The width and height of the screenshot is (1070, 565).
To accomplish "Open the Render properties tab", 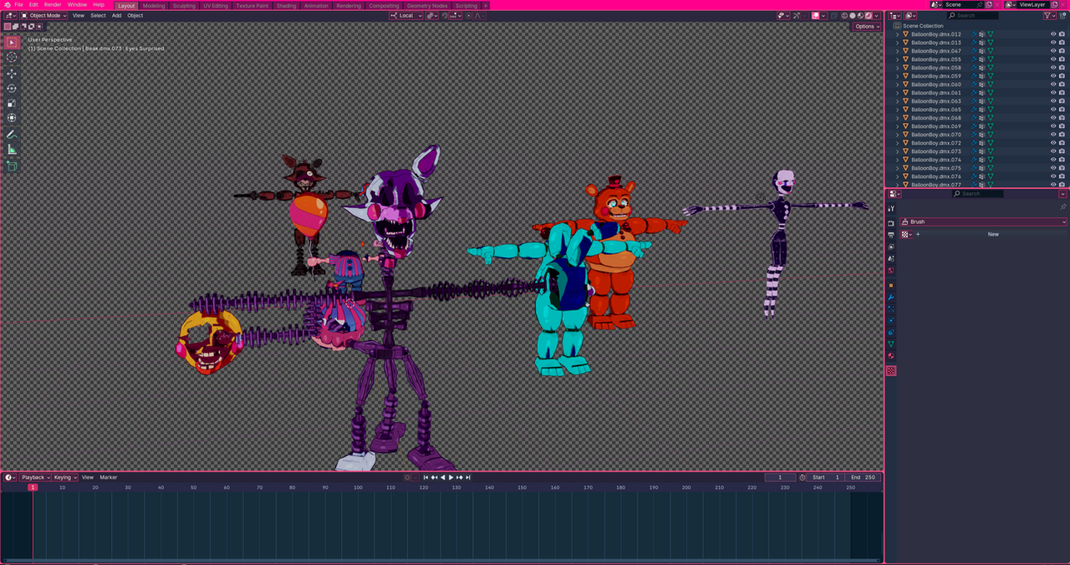I will tap(891, 223).
